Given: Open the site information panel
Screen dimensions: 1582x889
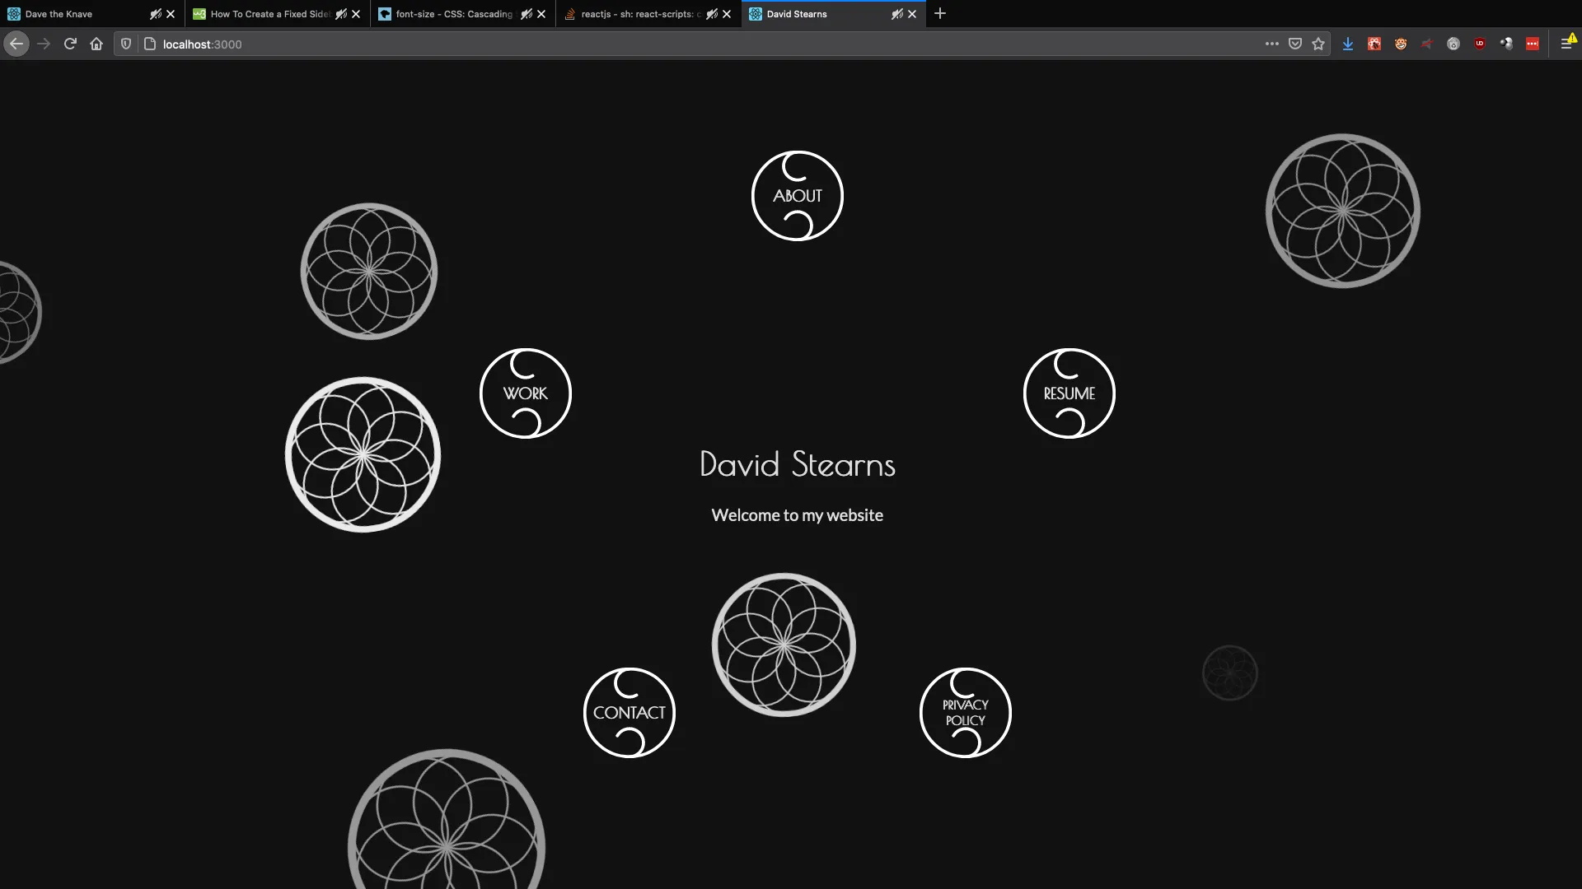Looking at the screenshot, I should pos(149,44).
